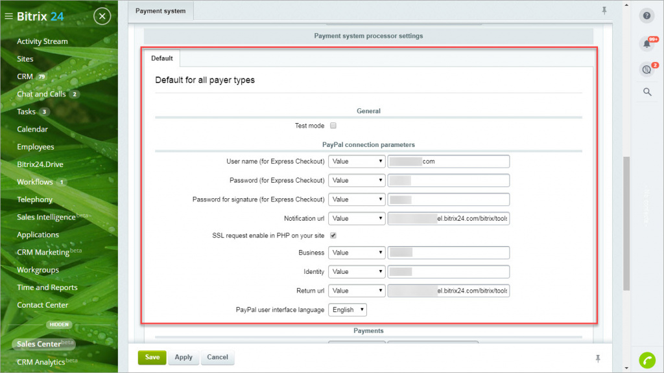Click the Apply button
The height and width of the screenshot is (373, 664).
[x=184, y=357]
